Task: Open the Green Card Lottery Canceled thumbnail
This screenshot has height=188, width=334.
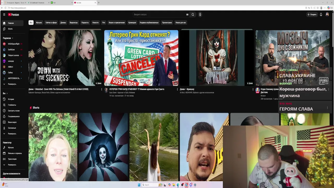Action: coord(141,58)
